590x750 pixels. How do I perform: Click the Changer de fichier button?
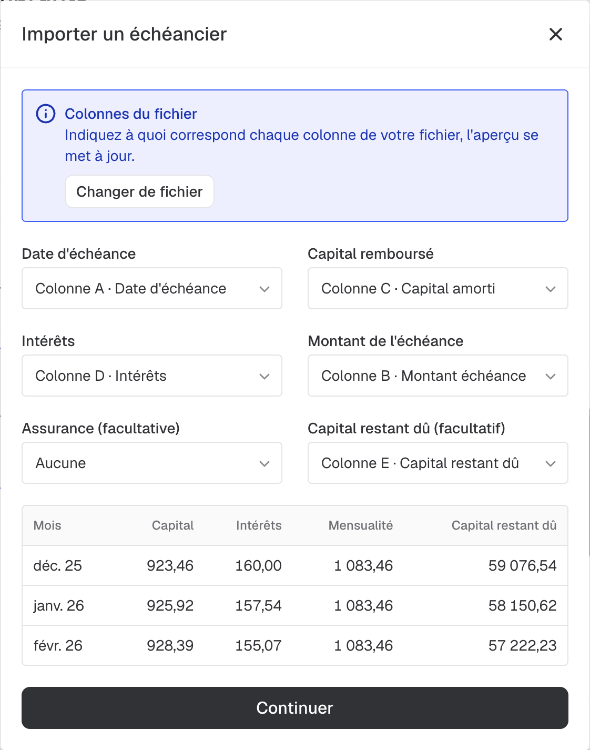139,191
